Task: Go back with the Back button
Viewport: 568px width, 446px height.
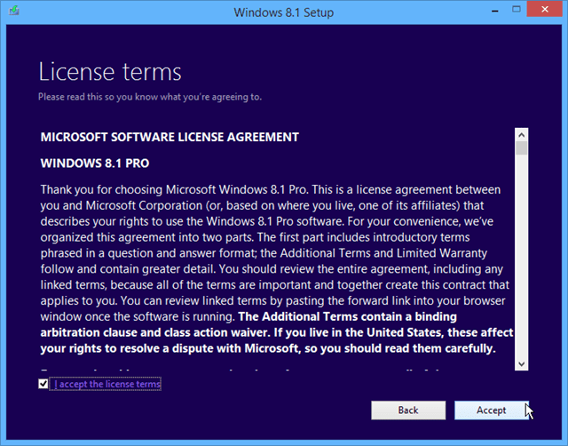Action: coord(408,410)
